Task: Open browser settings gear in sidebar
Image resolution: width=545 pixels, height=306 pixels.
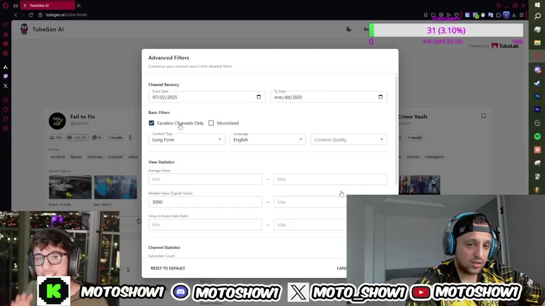Action: point(6,128)
